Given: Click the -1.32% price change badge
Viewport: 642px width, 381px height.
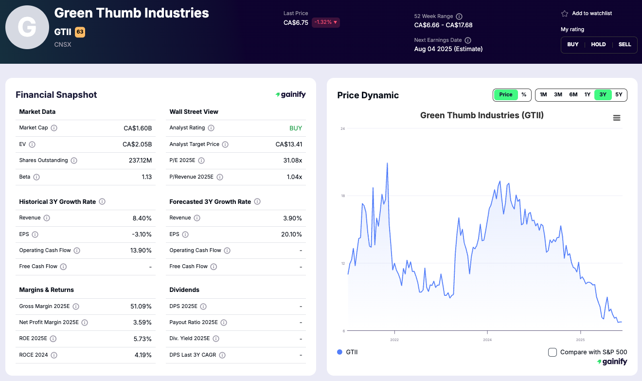Looking at the screenshot, I should click(326, 22).
